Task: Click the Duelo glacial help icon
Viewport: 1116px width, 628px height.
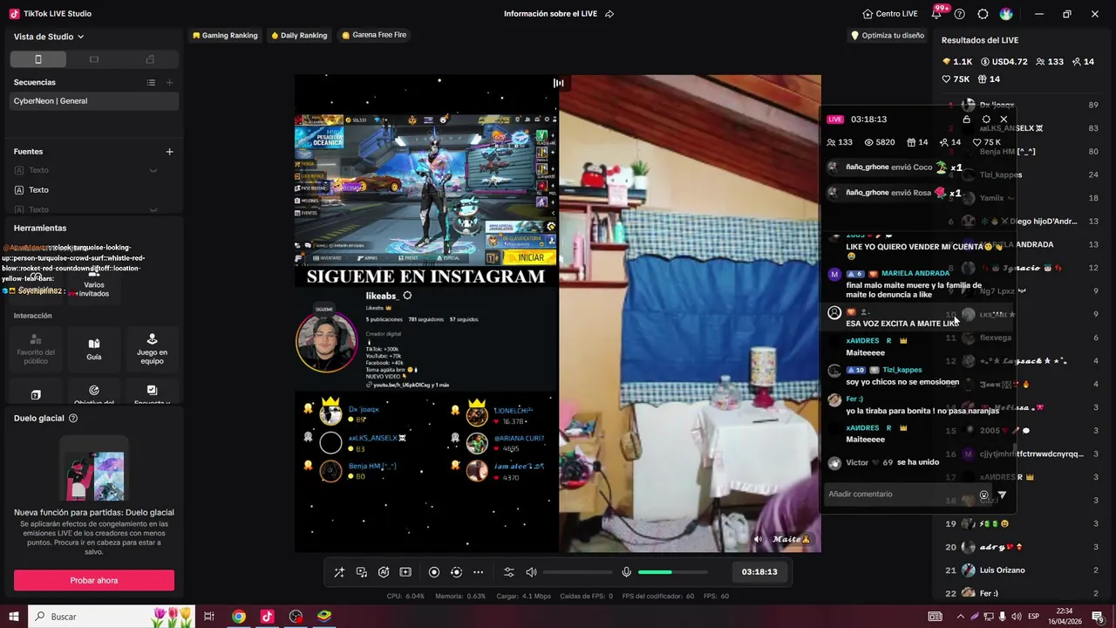Action: [x=73, y=419]
